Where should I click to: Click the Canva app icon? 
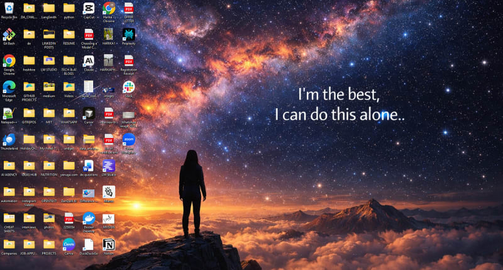(69, 244)
